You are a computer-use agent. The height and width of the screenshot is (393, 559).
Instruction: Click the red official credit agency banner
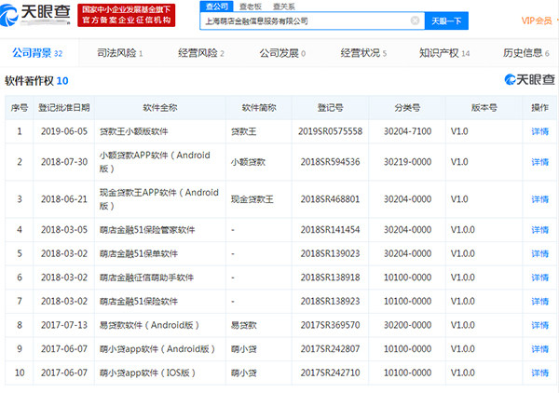pyautogui.click(x=126, y=15)
